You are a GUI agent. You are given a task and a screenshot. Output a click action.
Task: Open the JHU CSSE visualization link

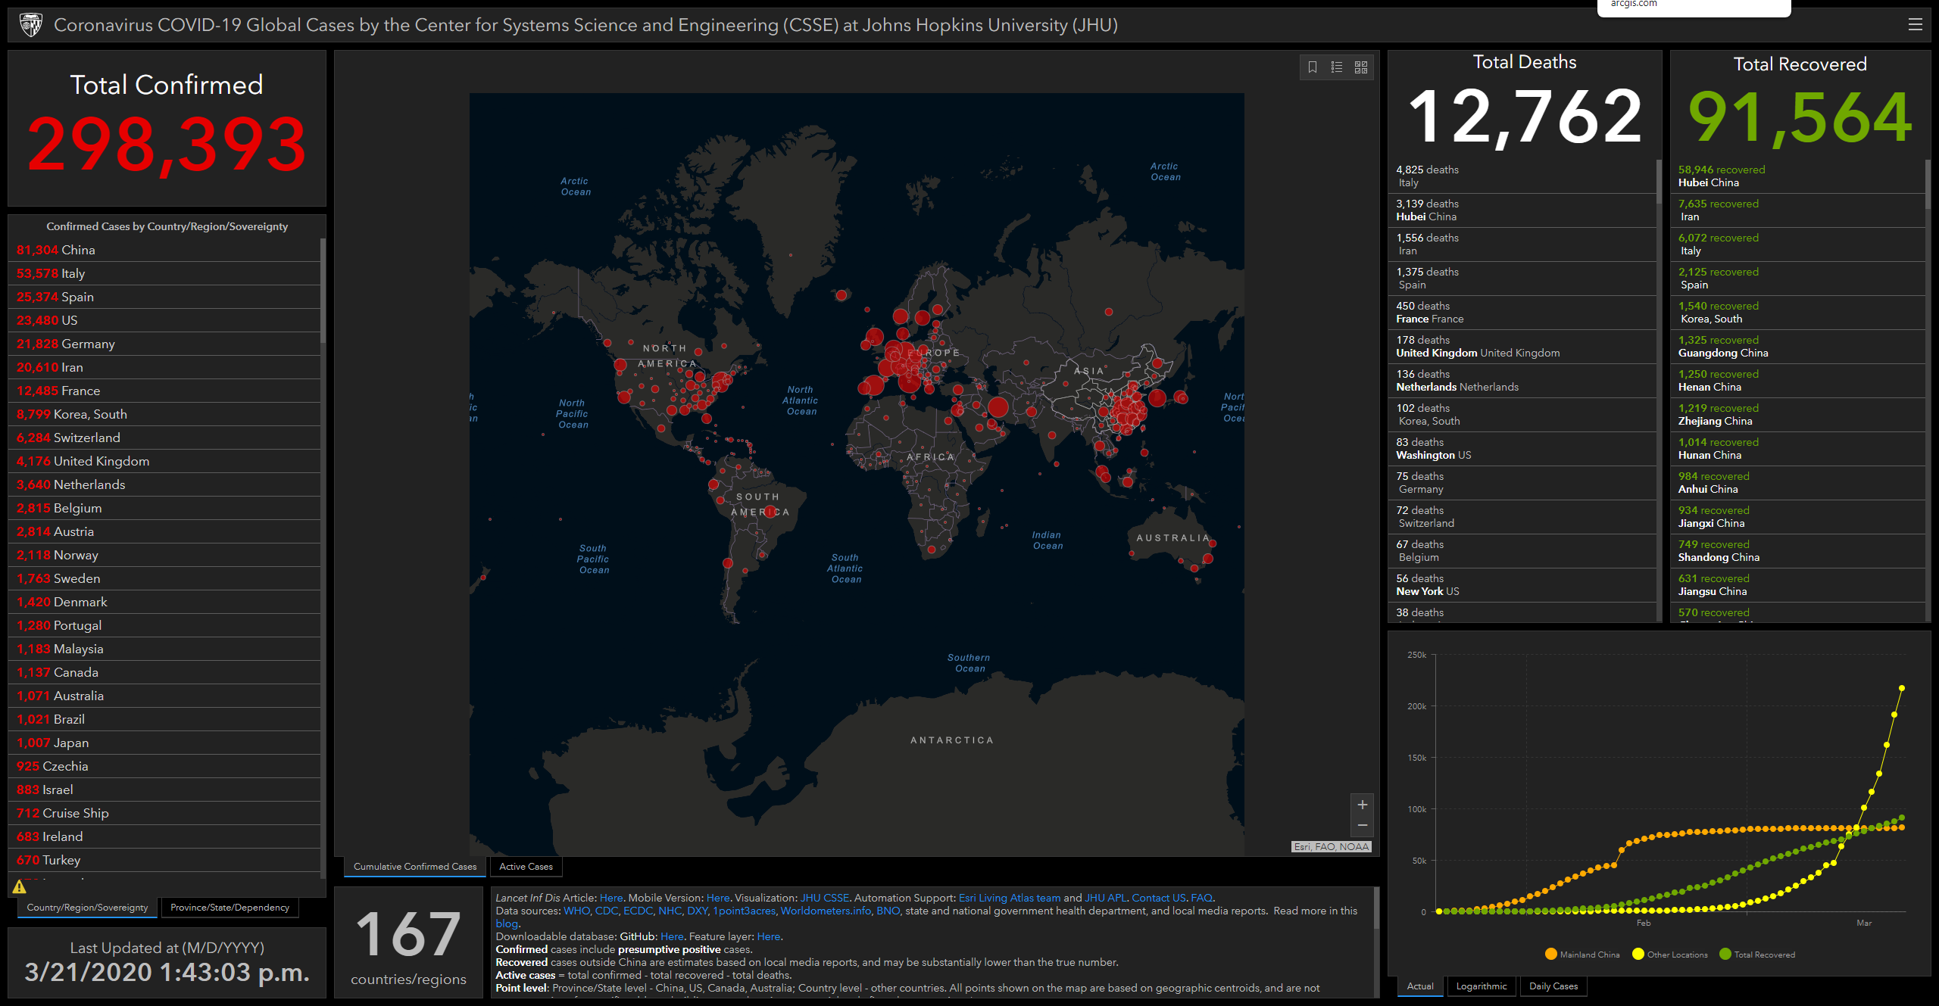pyautogui.click(x=825, y=898)
